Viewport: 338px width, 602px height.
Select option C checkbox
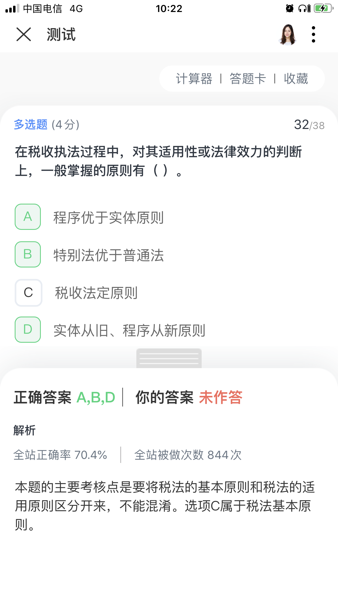point(28,293)
